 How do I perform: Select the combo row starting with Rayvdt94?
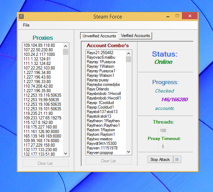pos(102,143)
